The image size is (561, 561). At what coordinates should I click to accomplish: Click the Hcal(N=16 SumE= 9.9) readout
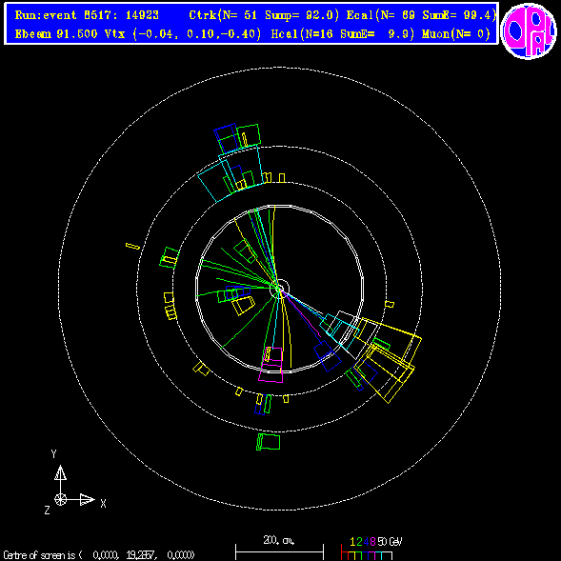(342, 34)
